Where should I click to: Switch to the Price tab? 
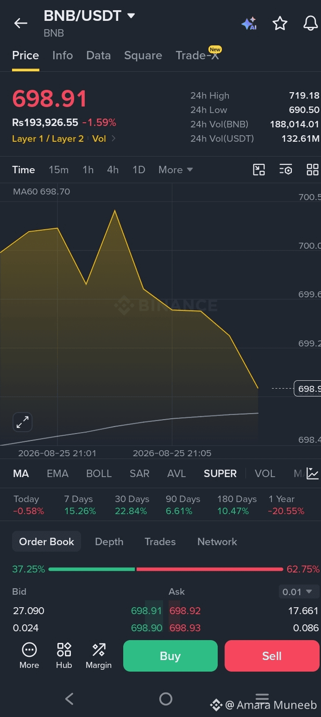coord(25,55)
